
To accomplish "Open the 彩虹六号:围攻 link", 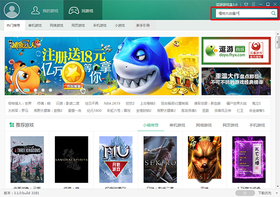I will (x=119, y=110).
